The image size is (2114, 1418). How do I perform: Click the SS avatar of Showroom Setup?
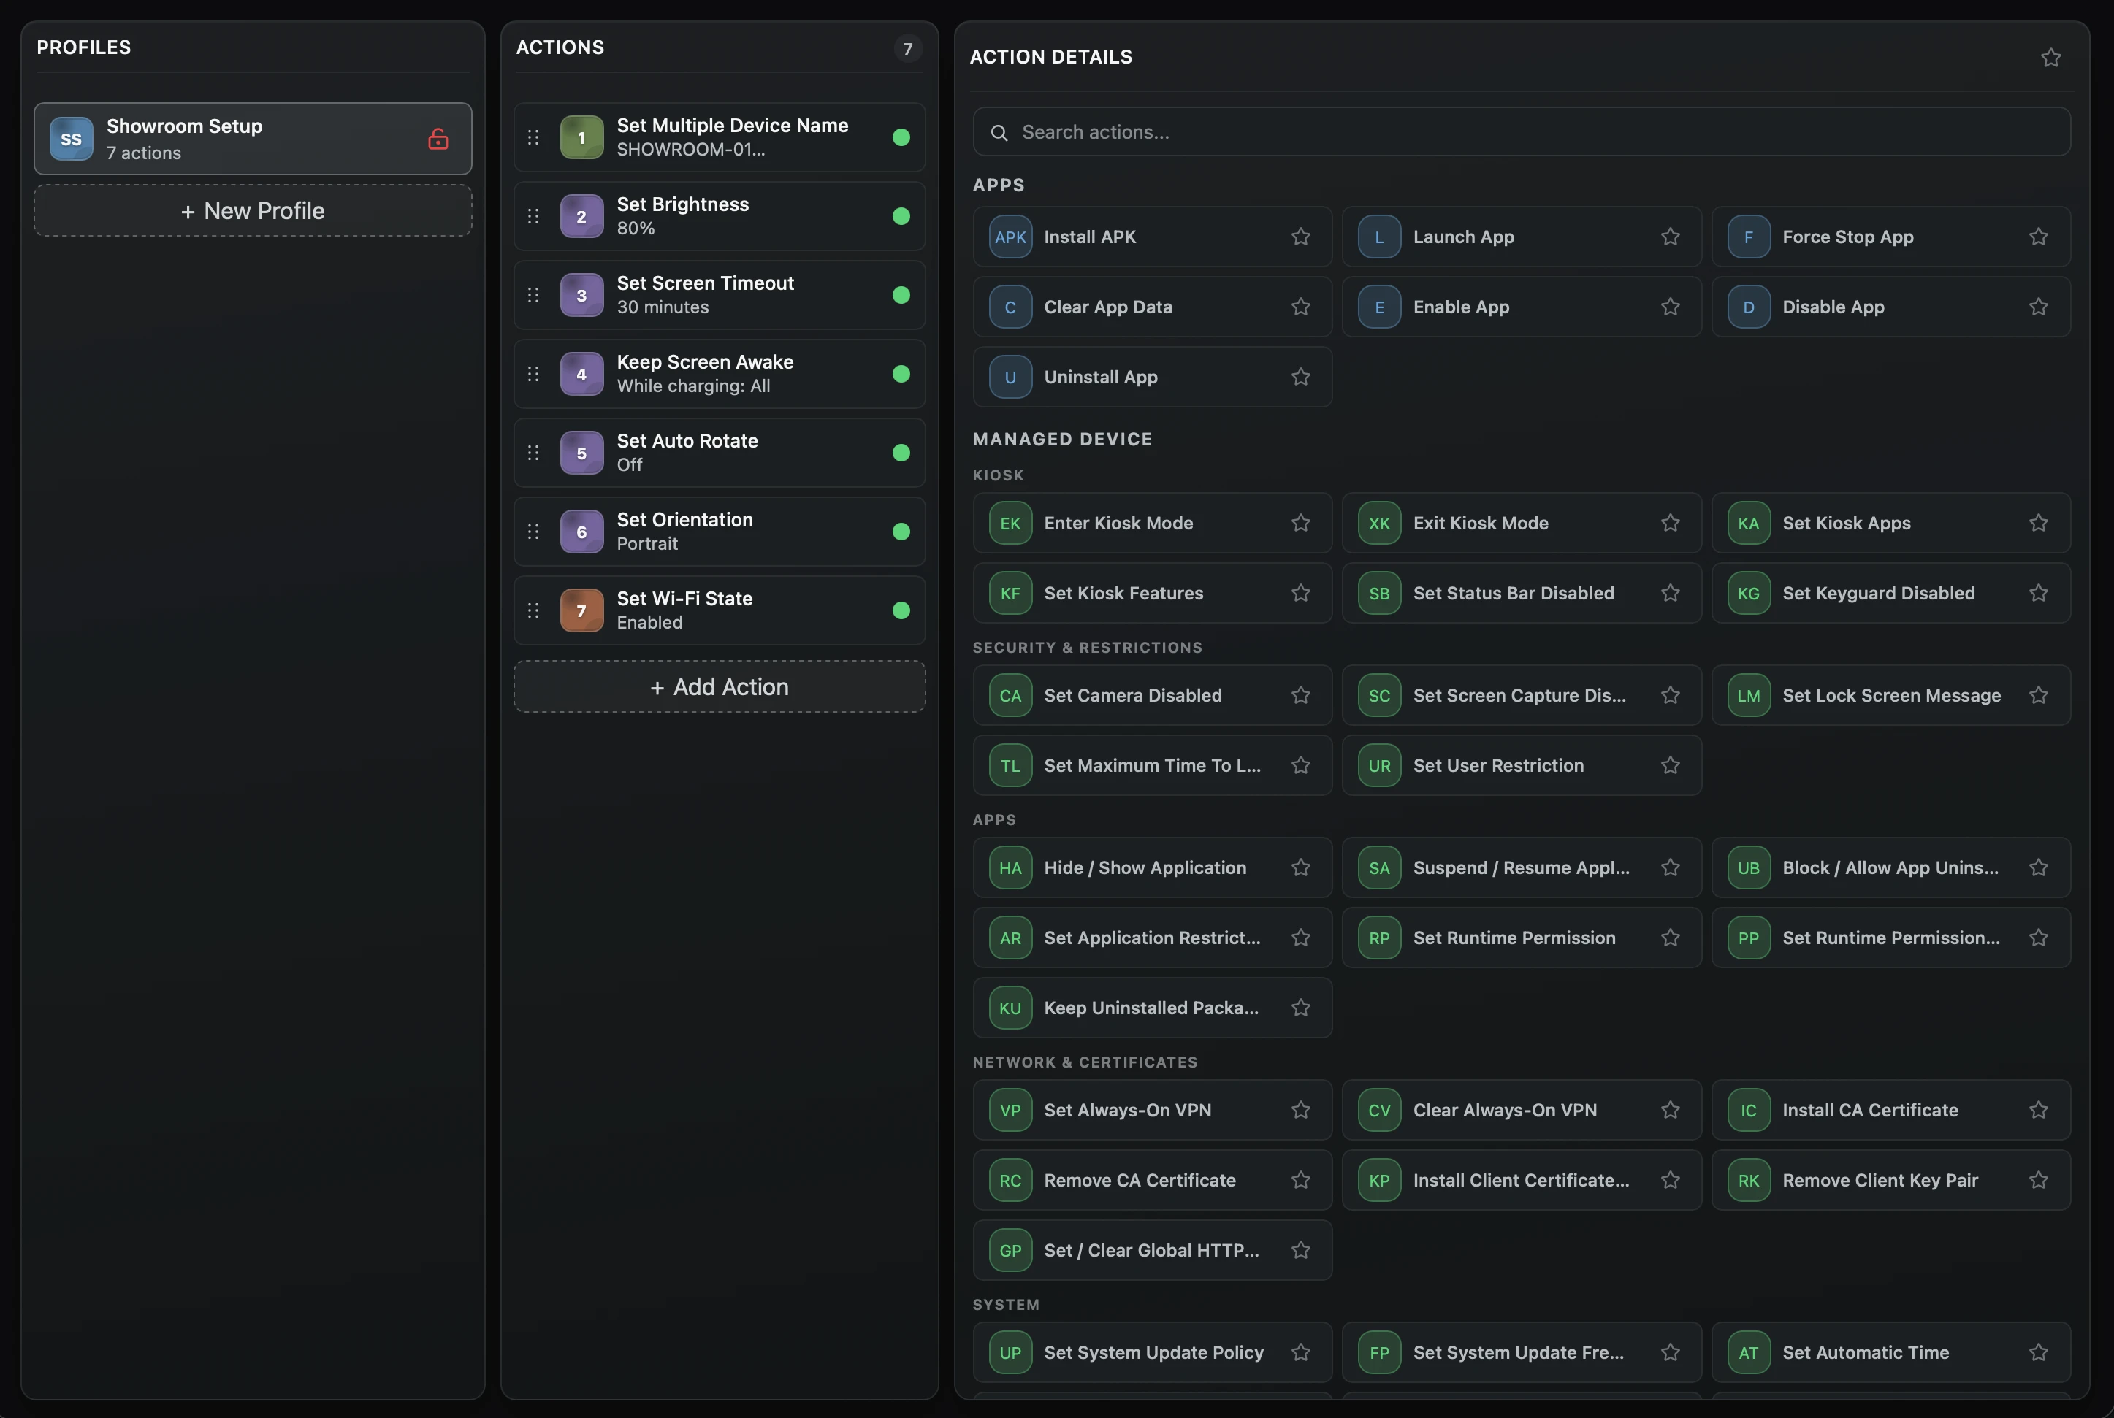[71, 139]
